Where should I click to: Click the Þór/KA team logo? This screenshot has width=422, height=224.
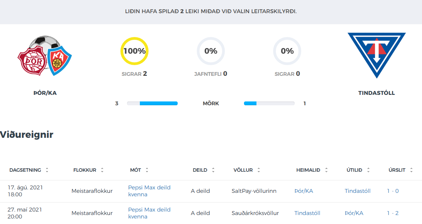pyautogui.click(x=45, y=55)
